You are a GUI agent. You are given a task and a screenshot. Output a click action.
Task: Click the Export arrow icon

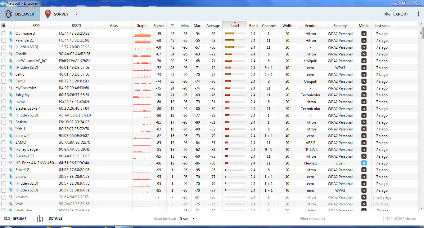coord(387,14)
